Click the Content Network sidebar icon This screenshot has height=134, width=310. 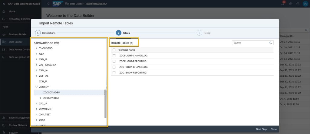[x=4, y=125]
